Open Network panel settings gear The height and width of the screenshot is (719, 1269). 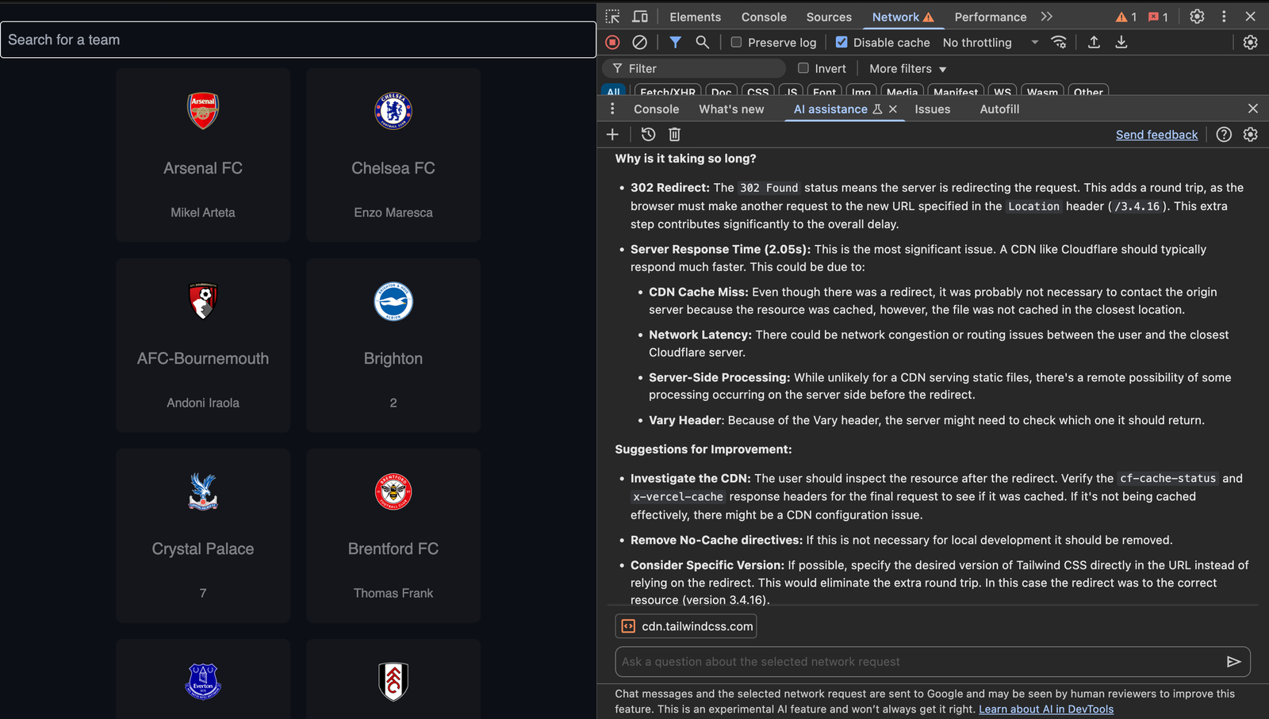(x=1251, y=42)
